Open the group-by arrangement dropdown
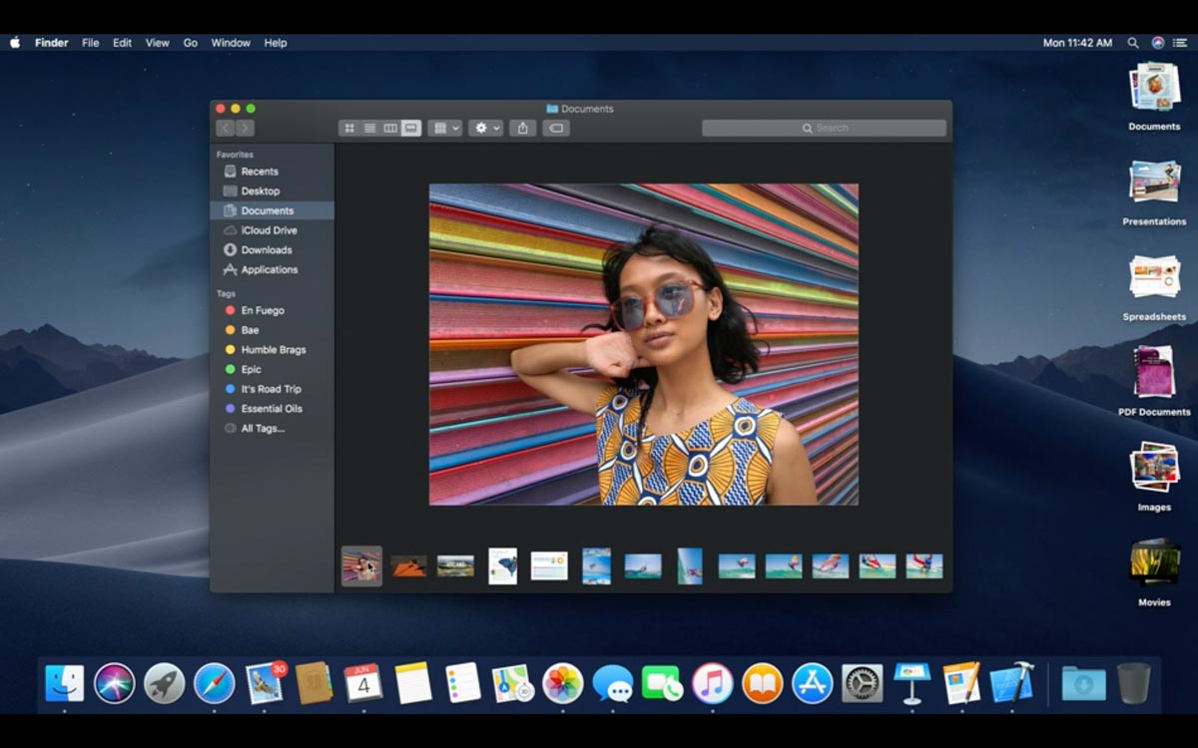The image size is (1198, 748). [444, 128]
